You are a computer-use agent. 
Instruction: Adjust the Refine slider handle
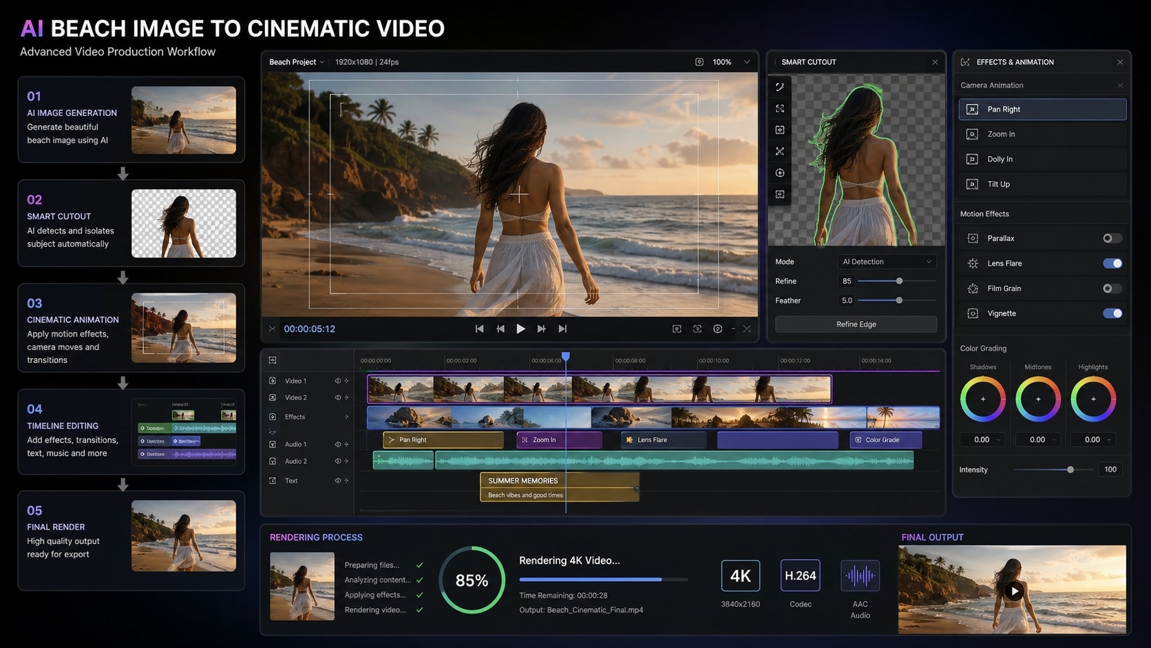pos(899,281)
